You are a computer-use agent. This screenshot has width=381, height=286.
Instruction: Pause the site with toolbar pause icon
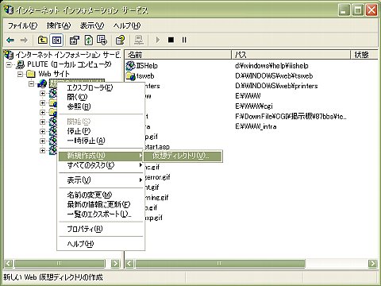[x=184, y=40]
